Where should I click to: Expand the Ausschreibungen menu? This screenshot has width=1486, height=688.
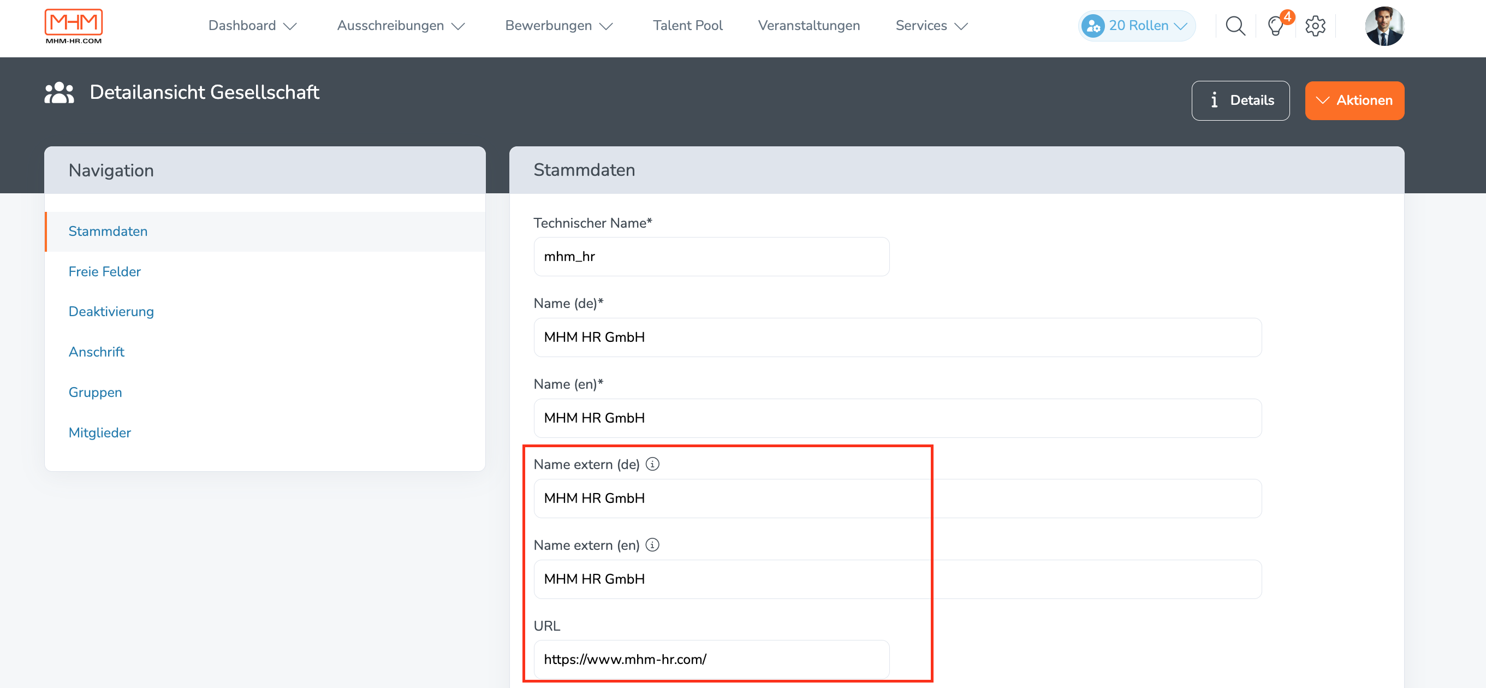[400, 26]
